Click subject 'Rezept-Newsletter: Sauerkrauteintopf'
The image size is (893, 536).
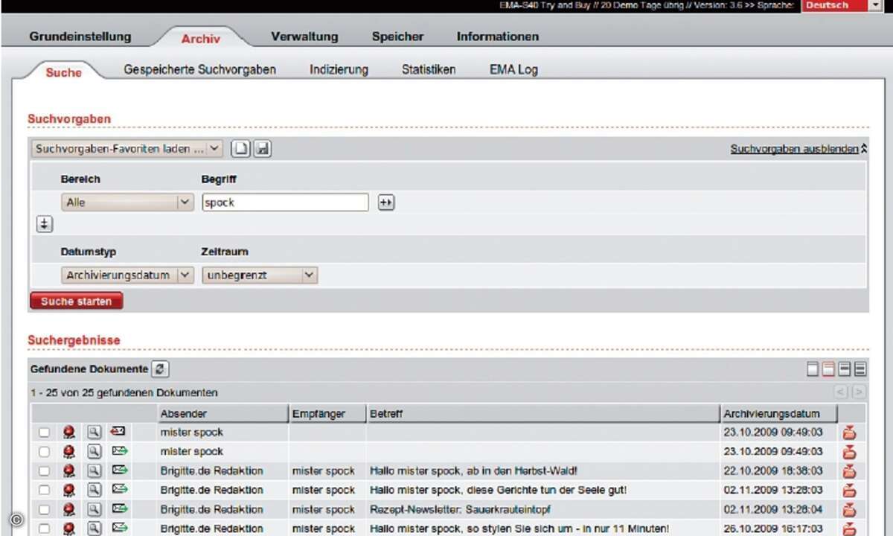tap(461, 510)
